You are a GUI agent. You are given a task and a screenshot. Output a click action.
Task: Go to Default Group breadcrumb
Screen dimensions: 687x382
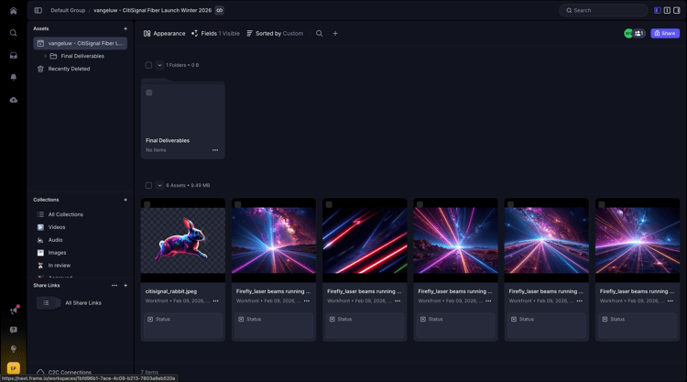click(68, 10)
